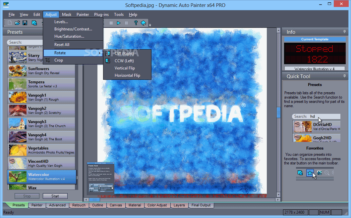Screen dimensions: 351x218
Task: Close the open Adjust menu
Action: (51, 15)
